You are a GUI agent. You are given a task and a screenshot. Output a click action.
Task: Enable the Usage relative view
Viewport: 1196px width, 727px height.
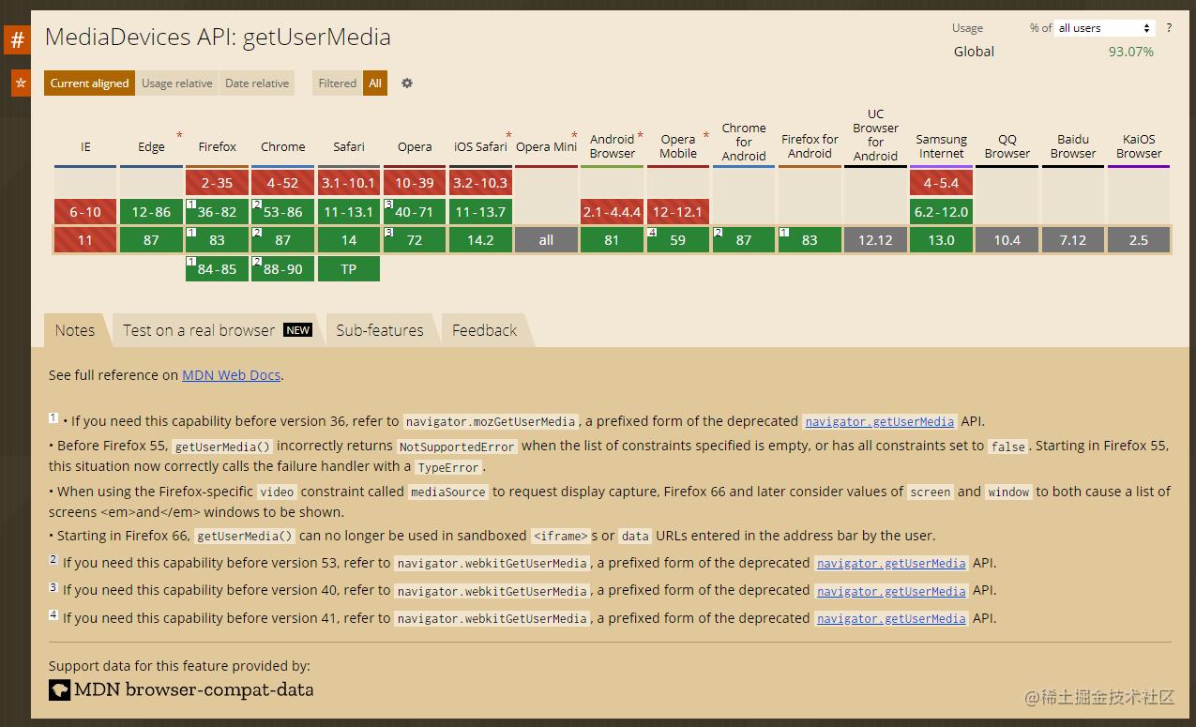click(176, 83)
